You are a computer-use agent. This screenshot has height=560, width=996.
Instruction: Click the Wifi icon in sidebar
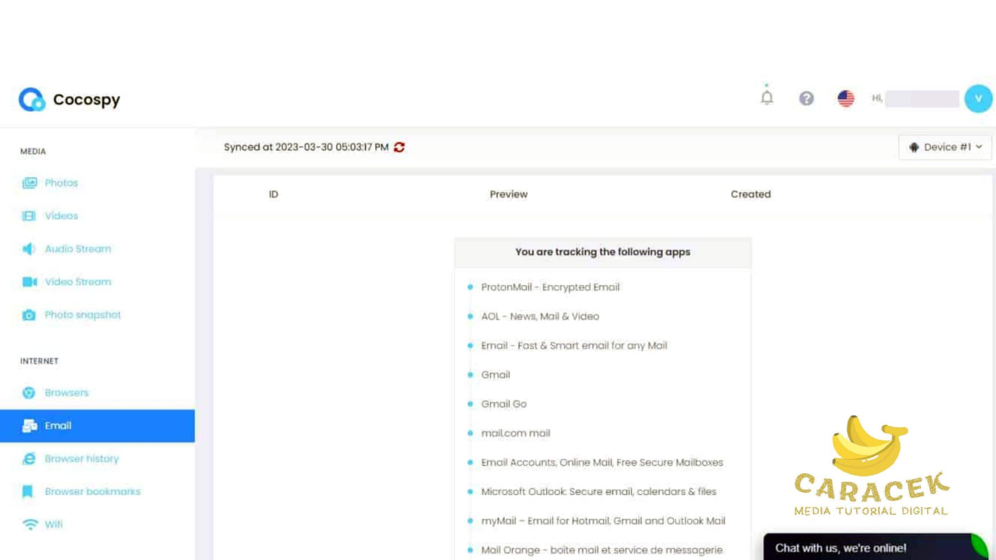click(30, 524)
